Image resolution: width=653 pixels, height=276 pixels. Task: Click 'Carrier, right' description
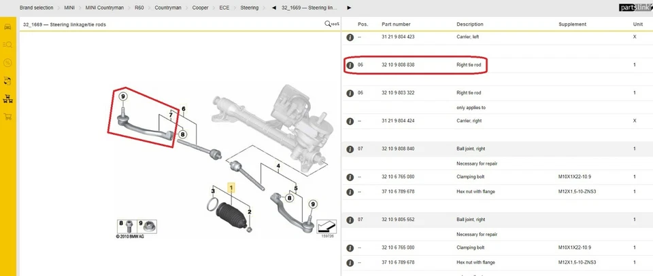[469, 121]
